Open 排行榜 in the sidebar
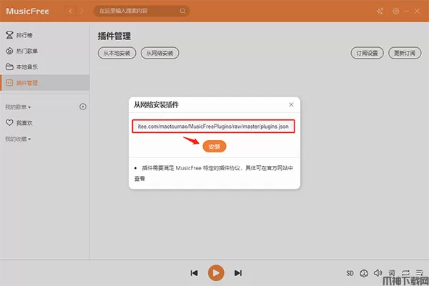 24,34
